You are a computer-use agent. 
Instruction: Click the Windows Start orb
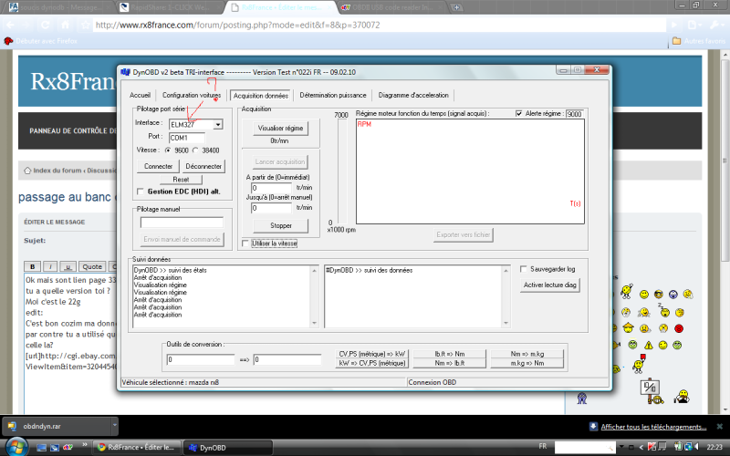tap(15, 447)
